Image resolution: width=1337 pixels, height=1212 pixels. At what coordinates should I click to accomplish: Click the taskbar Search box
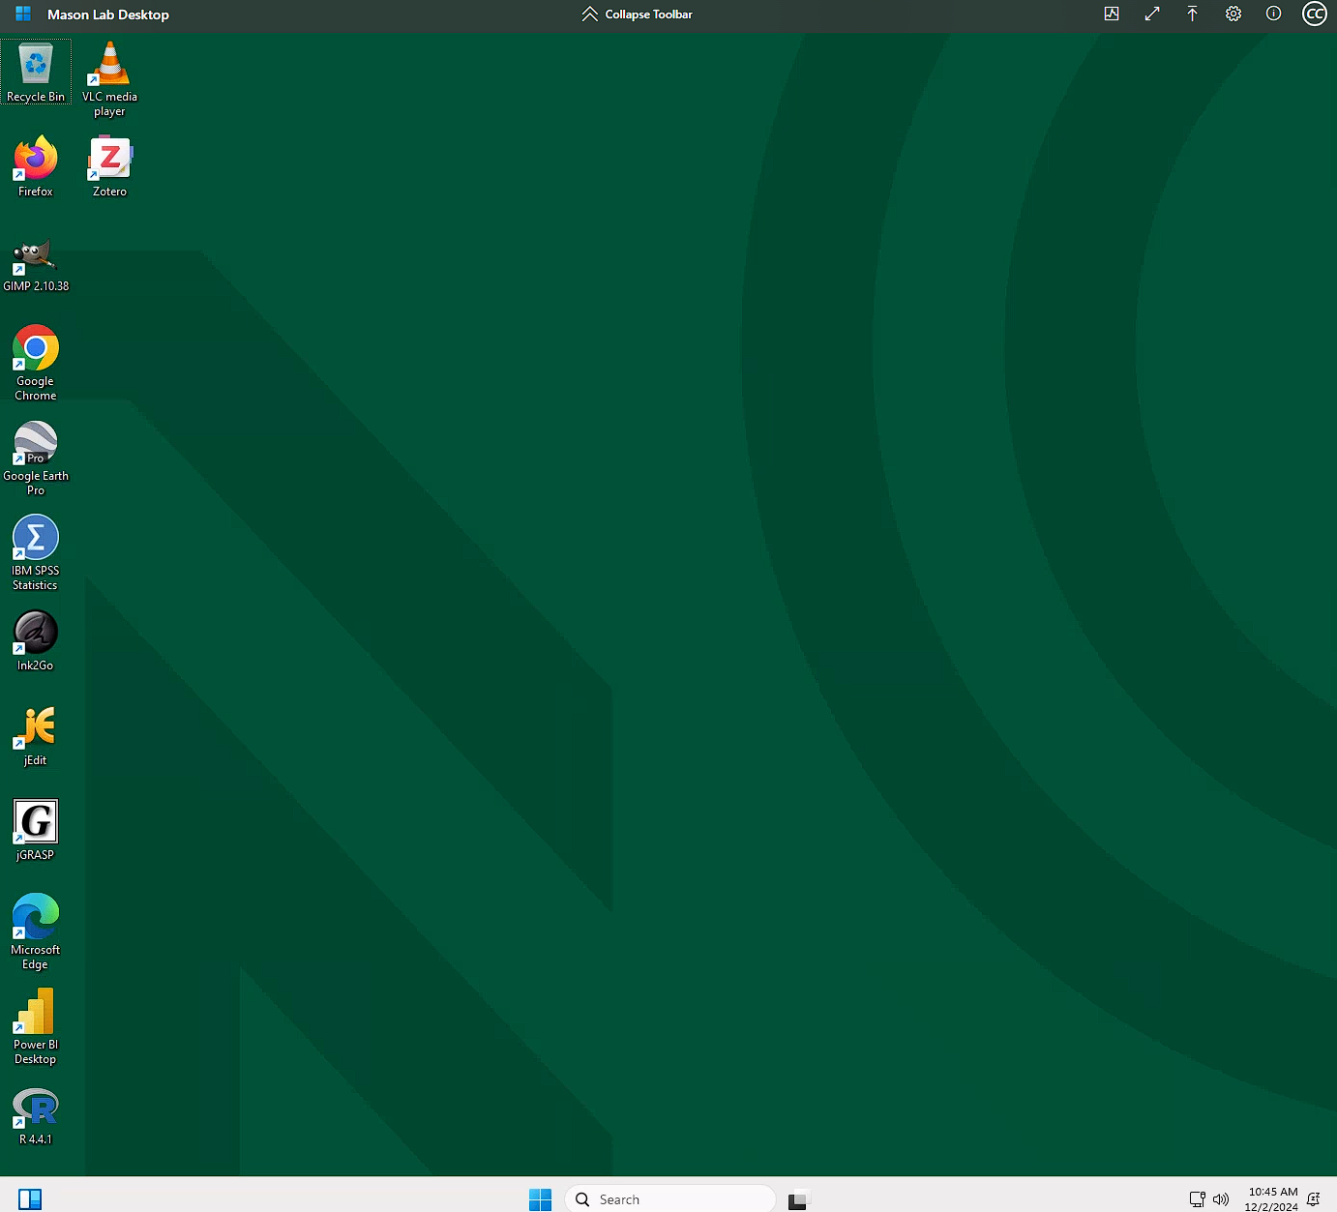(669, 1199)
